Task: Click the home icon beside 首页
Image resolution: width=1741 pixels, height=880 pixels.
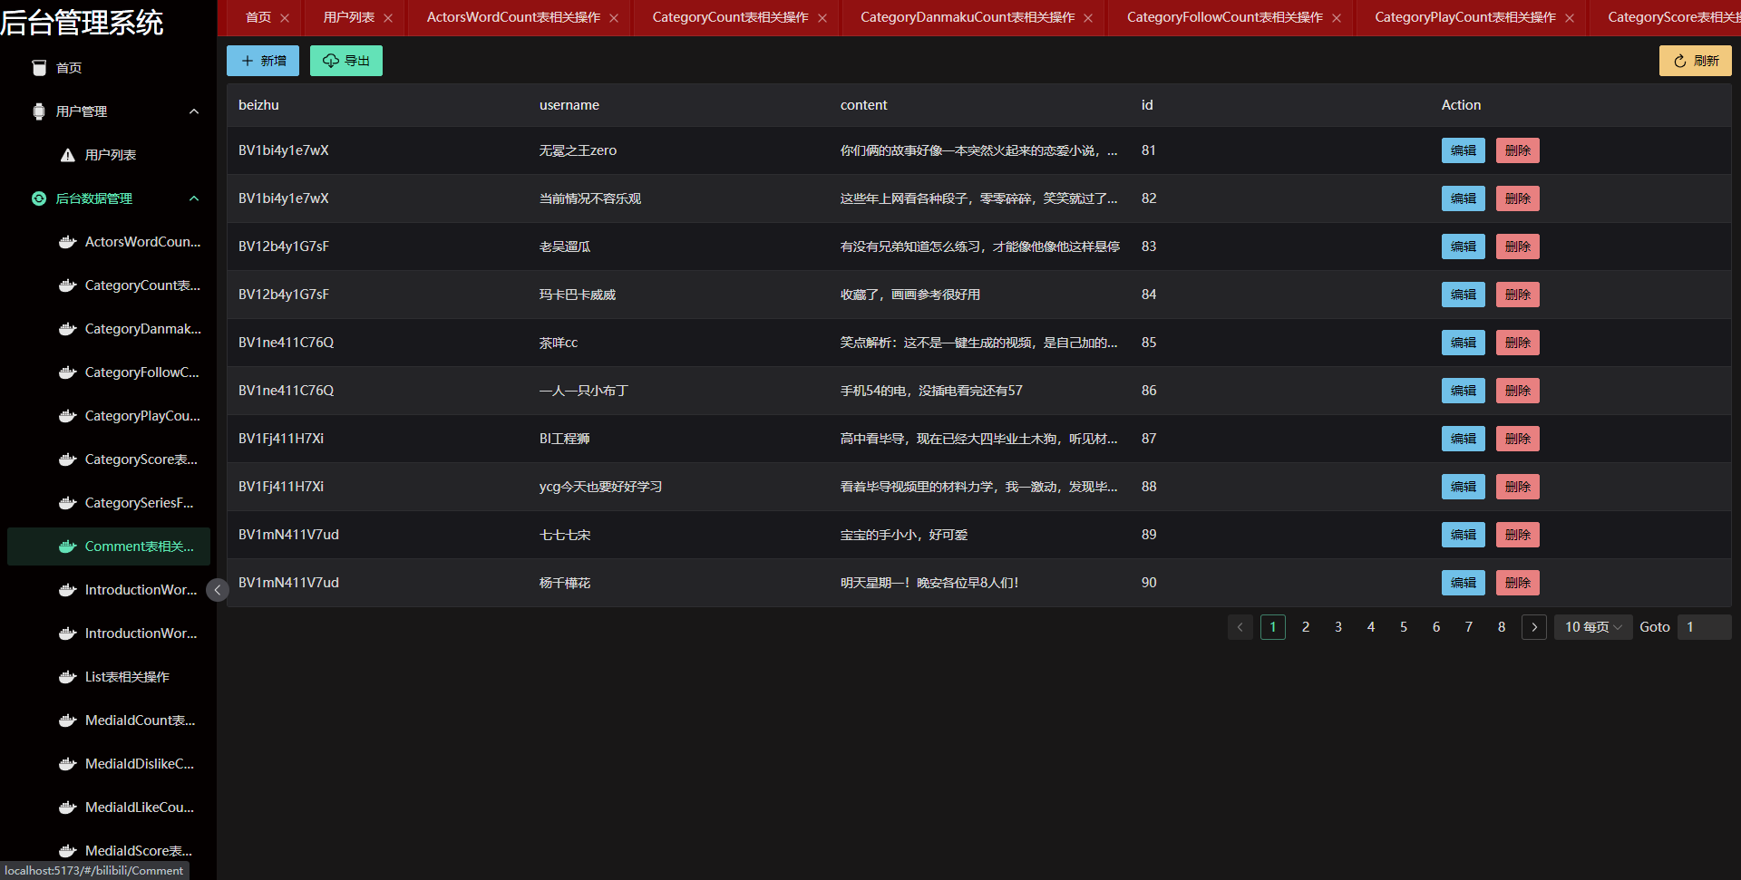Action: tap(39, 67)
